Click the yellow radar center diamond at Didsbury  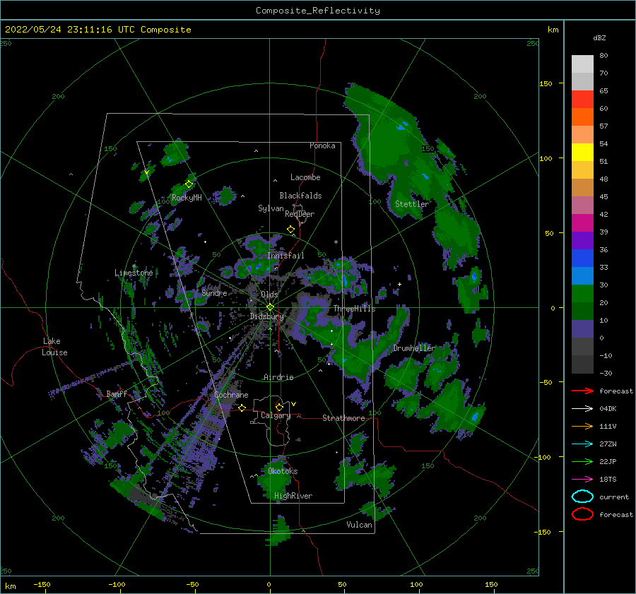click(x=270, y=307)
